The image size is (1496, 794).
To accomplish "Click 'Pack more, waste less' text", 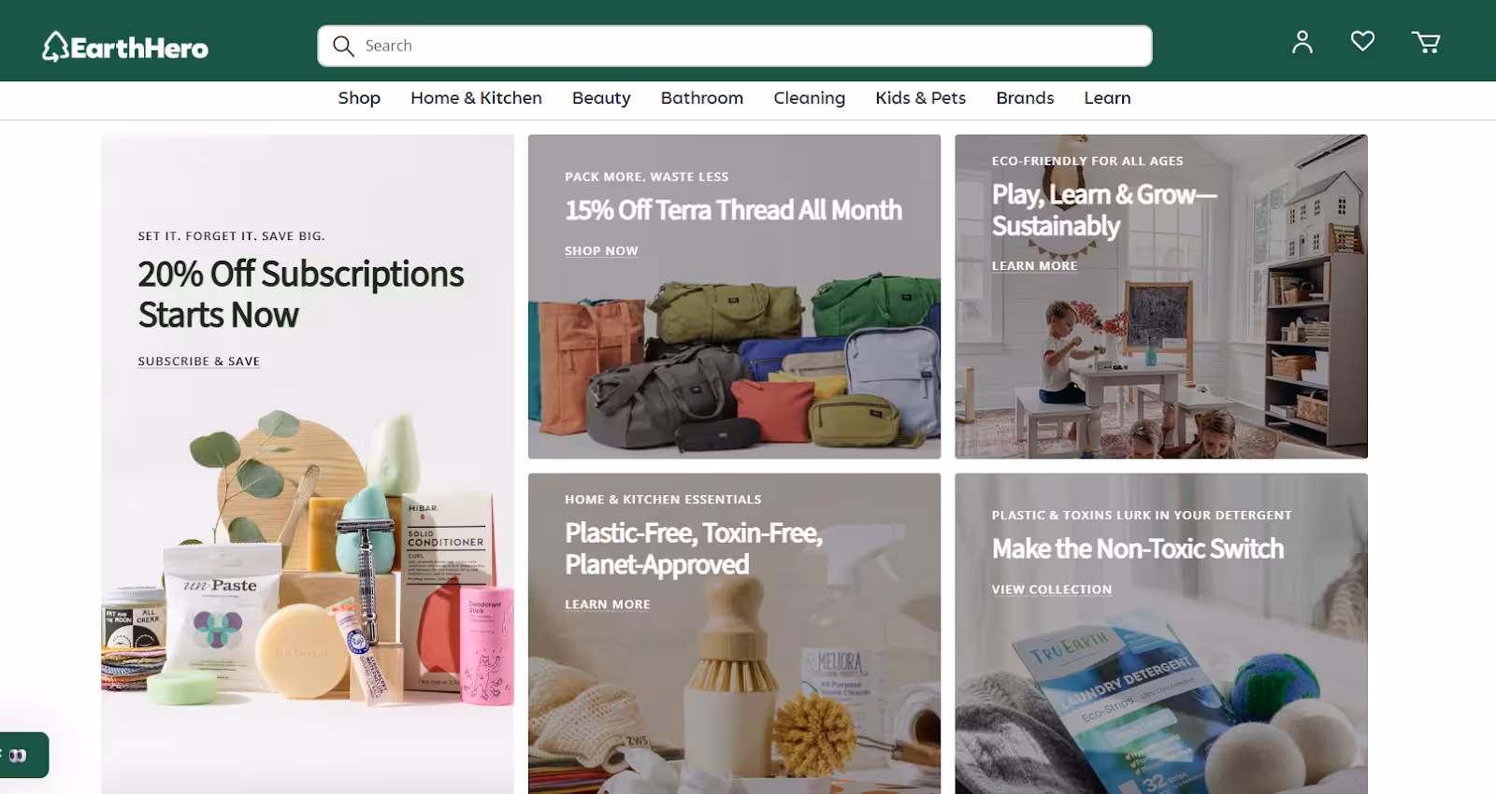I will click(x=646, y=177).
